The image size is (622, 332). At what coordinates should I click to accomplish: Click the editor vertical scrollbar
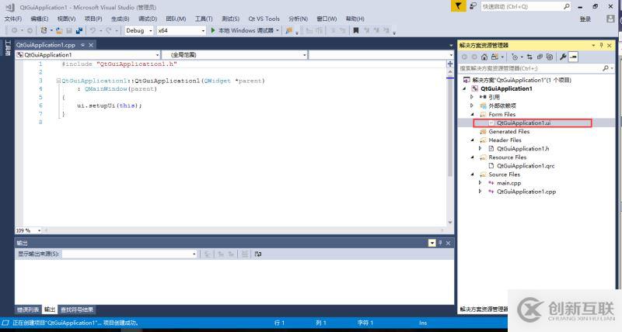(450, 147)
